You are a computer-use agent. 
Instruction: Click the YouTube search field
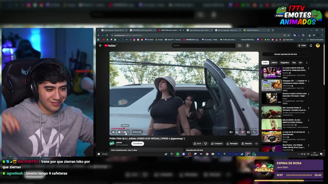(203, 45)
